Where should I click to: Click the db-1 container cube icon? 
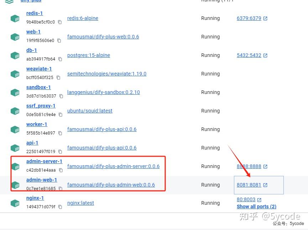pyautogui.click(x=15, y=56)
